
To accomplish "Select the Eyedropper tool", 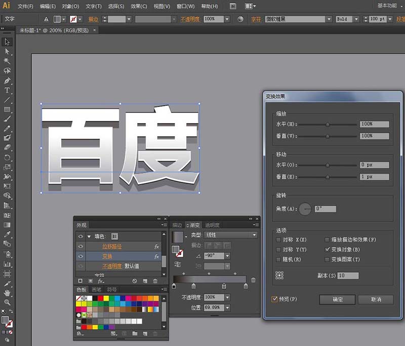I will (7, 235).
